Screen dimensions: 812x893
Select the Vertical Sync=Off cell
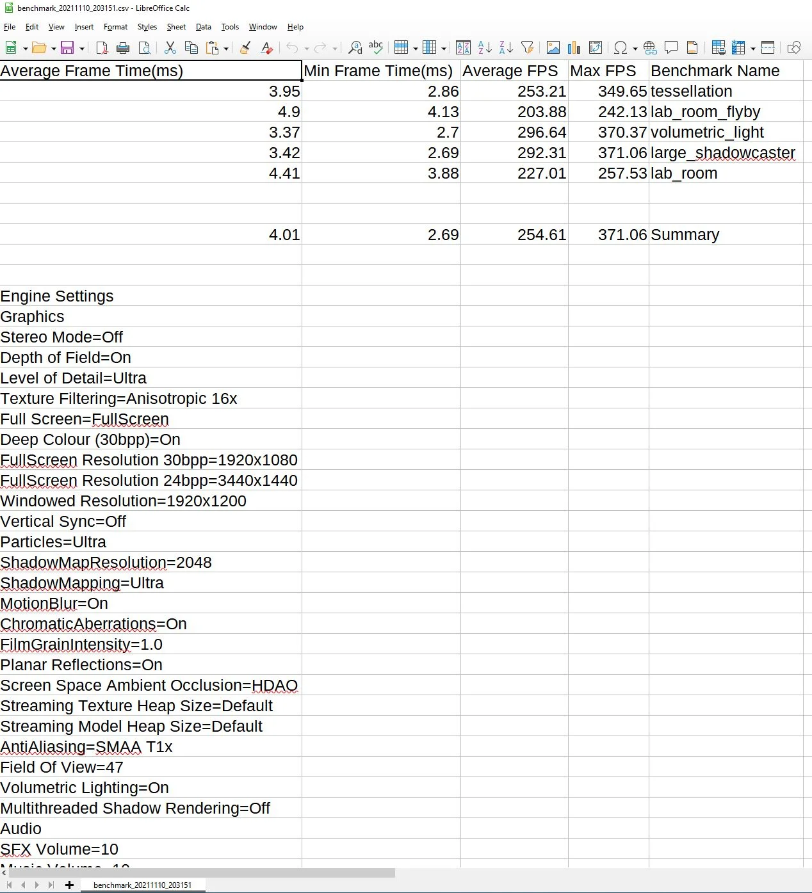tap(150, 521)
